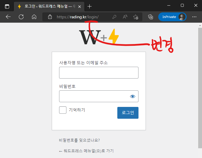Close the 로그인 워드프레스 메뉴얼 tab

(x=80, y=6)
